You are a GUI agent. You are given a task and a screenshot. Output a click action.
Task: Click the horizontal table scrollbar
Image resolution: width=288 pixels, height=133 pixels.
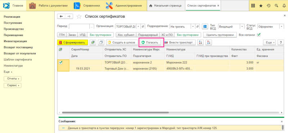(115, 113)
